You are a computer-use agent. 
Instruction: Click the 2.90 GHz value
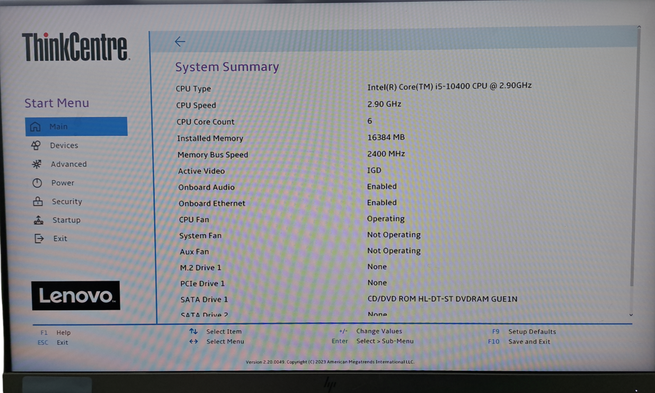pos(384,104)
